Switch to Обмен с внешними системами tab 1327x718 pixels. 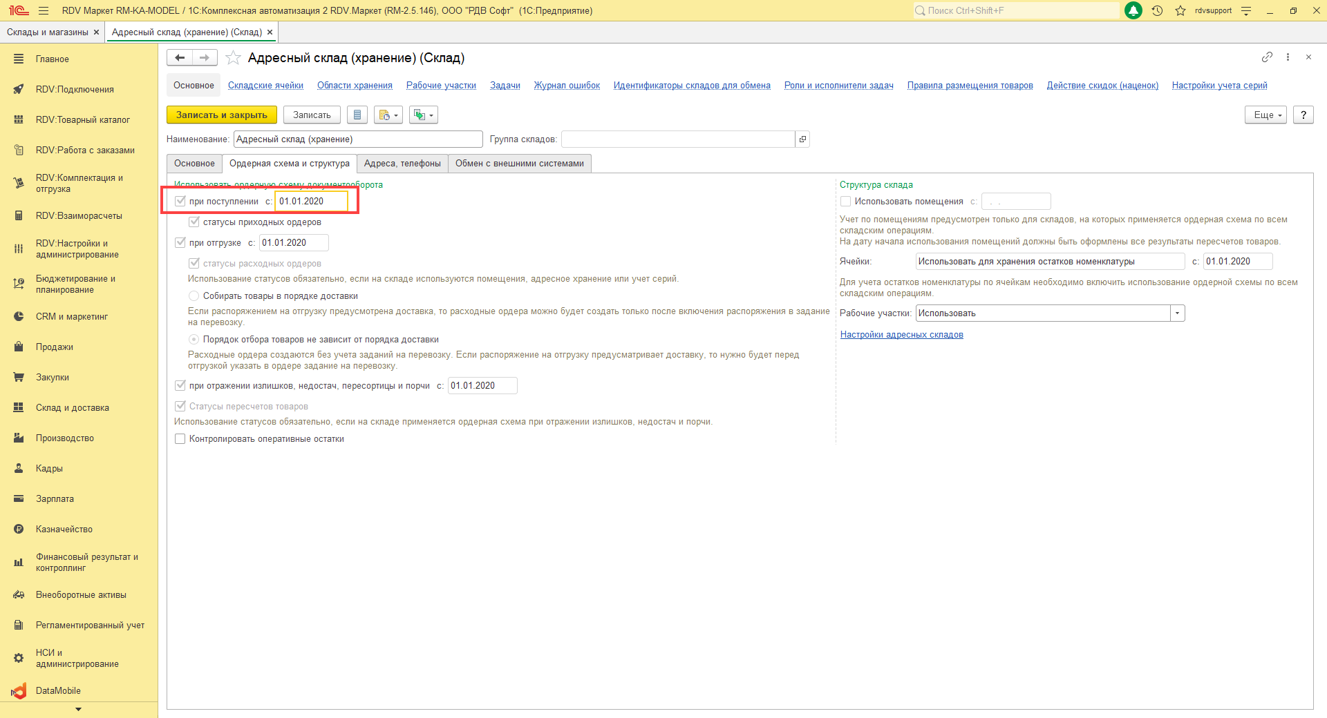519,164
